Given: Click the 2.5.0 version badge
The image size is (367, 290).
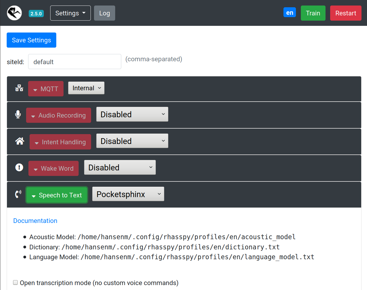Looking at the screenshot, I should (36, 13).
